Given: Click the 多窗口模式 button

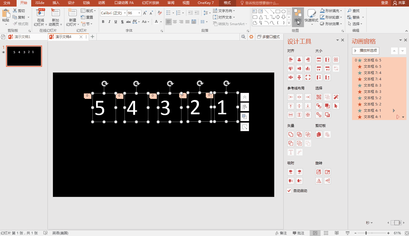Looking at the screenshot, I should point(268,37).
